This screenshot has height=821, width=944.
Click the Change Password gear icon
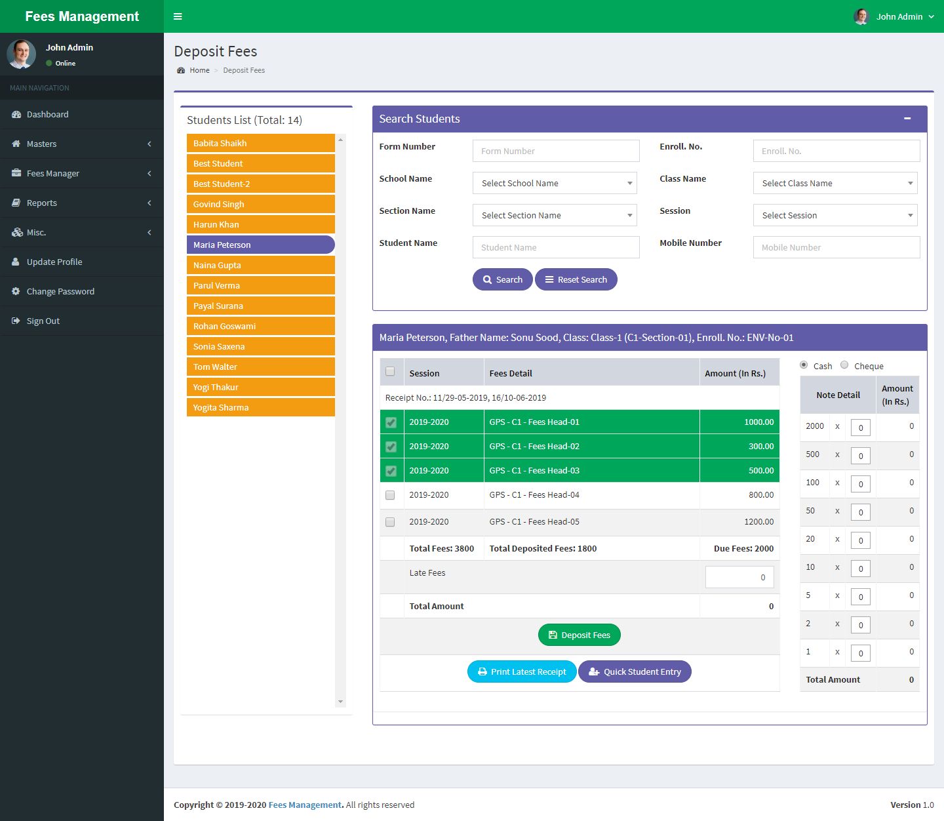[x=16, y=292]
